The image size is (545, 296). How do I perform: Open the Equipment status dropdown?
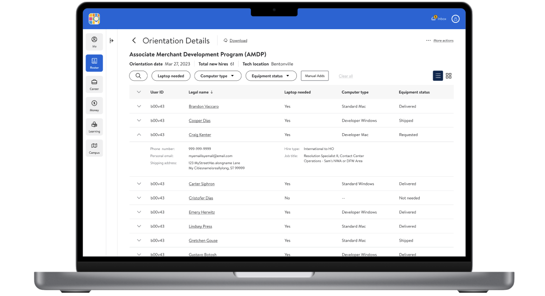(271, 75)
